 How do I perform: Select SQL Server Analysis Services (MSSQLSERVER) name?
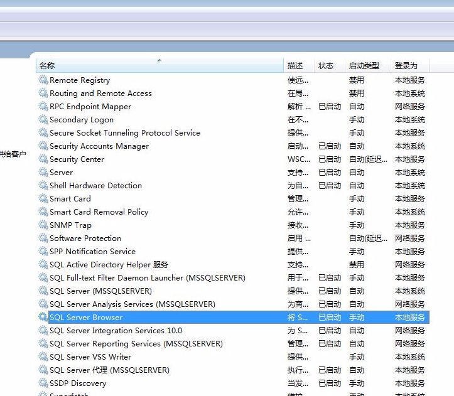click(x=132, y=304)
